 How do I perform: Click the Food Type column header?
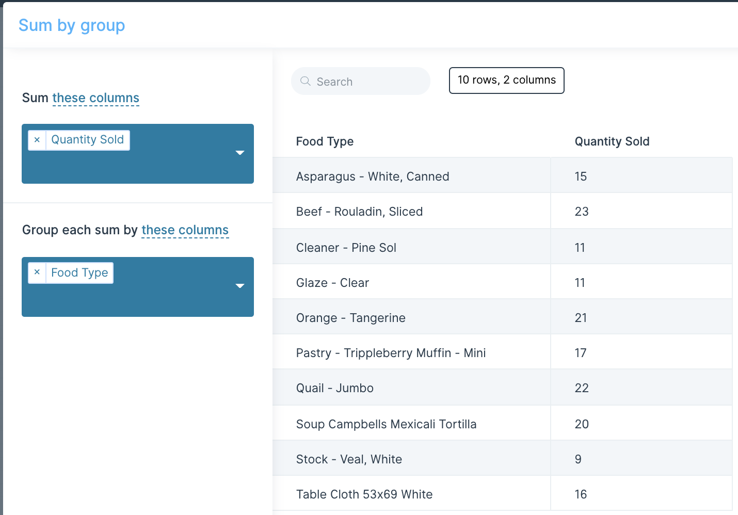(x=325, y=141)
